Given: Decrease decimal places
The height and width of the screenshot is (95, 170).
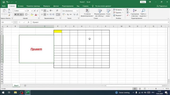Looking at the screenshot, I should [x=77, y=15].
